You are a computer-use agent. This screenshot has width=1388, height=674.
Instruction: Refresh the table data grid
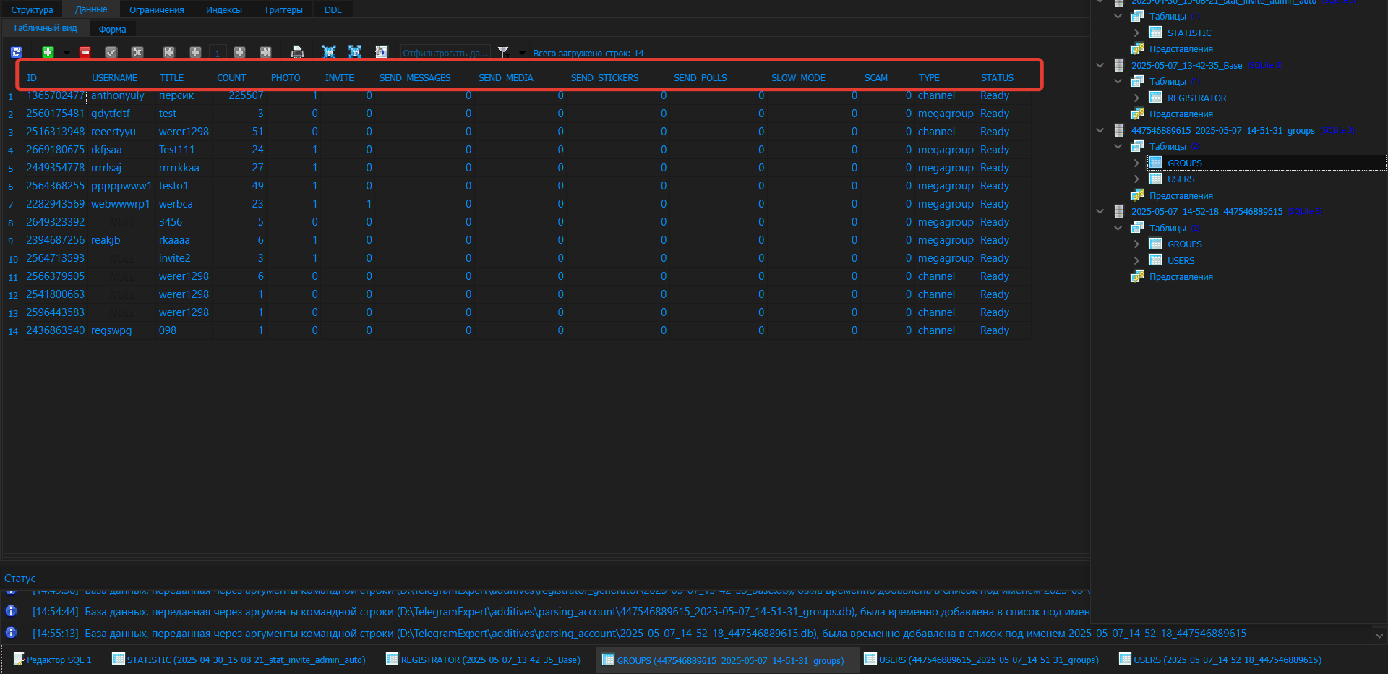(16, 52)
